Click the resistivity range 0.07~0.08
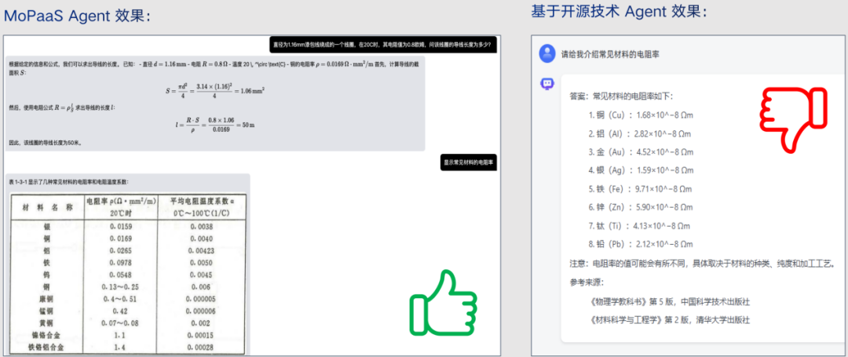The height and width of the screenshot is (357, 848). coord(120,323)
